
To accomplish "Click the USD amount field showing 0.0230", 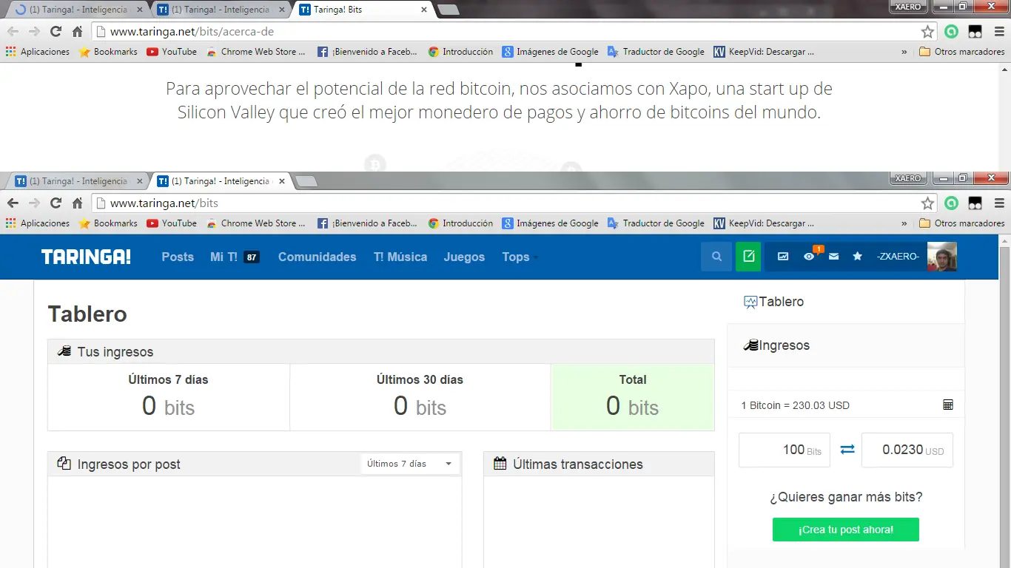I will 907,450.
